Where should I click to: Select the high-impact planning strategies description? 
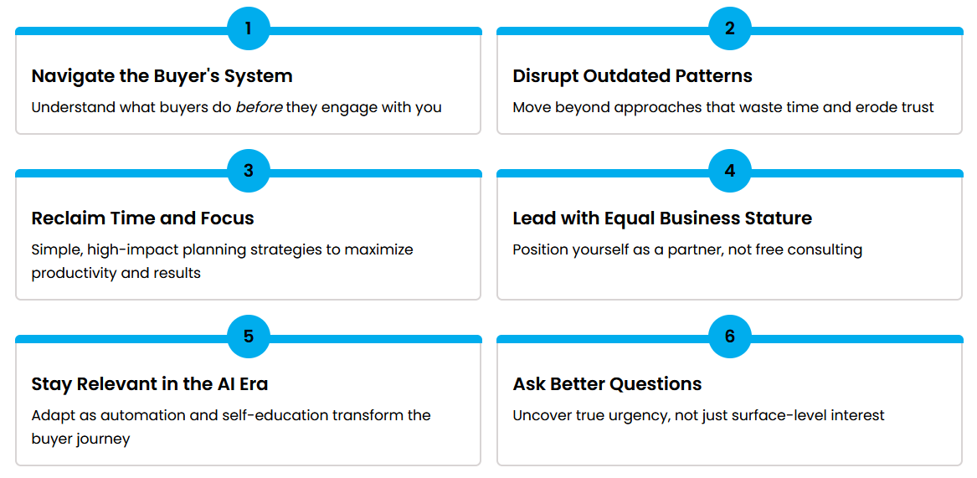coord(223,261)
